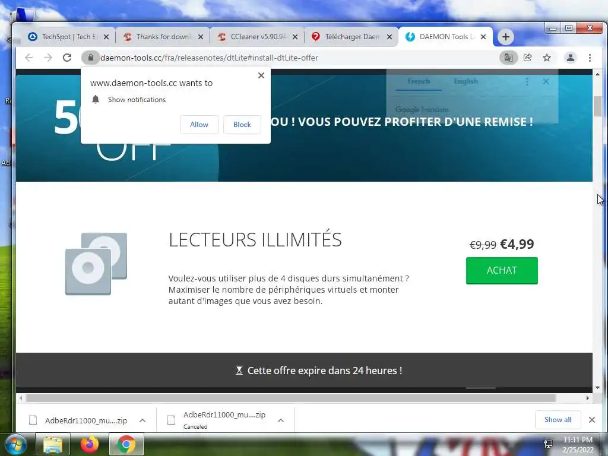Launch Firefox from the taskbar
This screenshot has height=456, width=608.
90,444
